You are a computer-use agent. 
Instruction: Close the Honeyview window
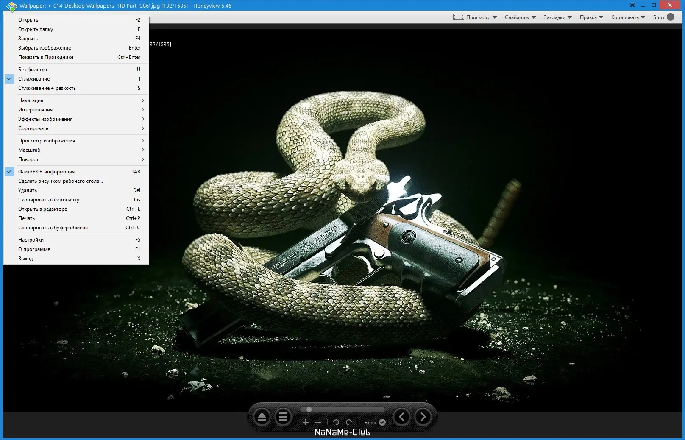click(x=670, y=5)
